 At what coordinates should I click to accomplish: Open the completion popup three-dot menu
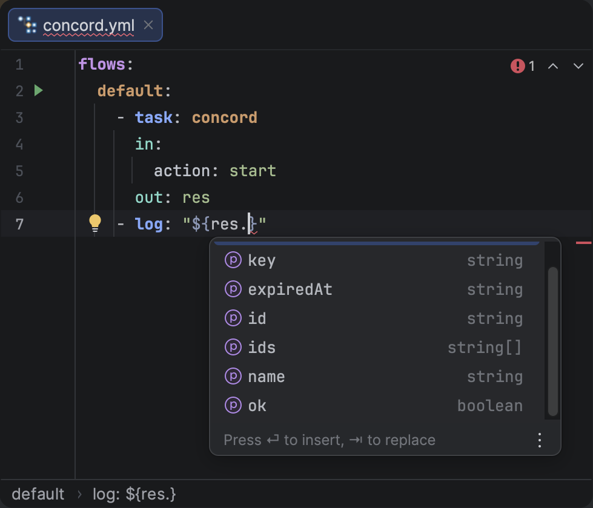tap(540, 440)
